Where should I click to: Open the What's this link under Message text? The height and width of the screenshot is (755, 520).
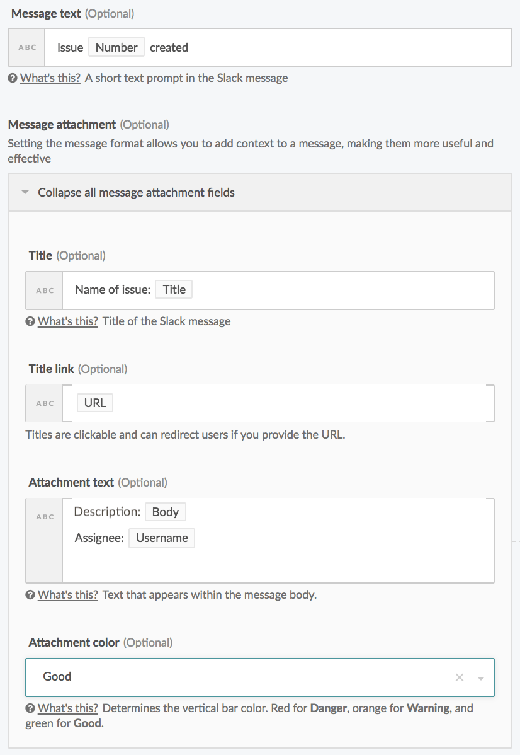point(50,78)
